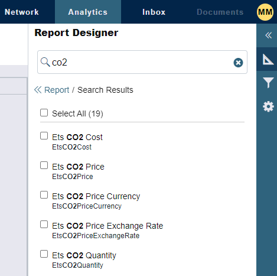Image resolution: width=277 pixels, height=276 pixels.
Task: Check the Ets CO2 Quantity checkbox
Action: tap(44, 254)
